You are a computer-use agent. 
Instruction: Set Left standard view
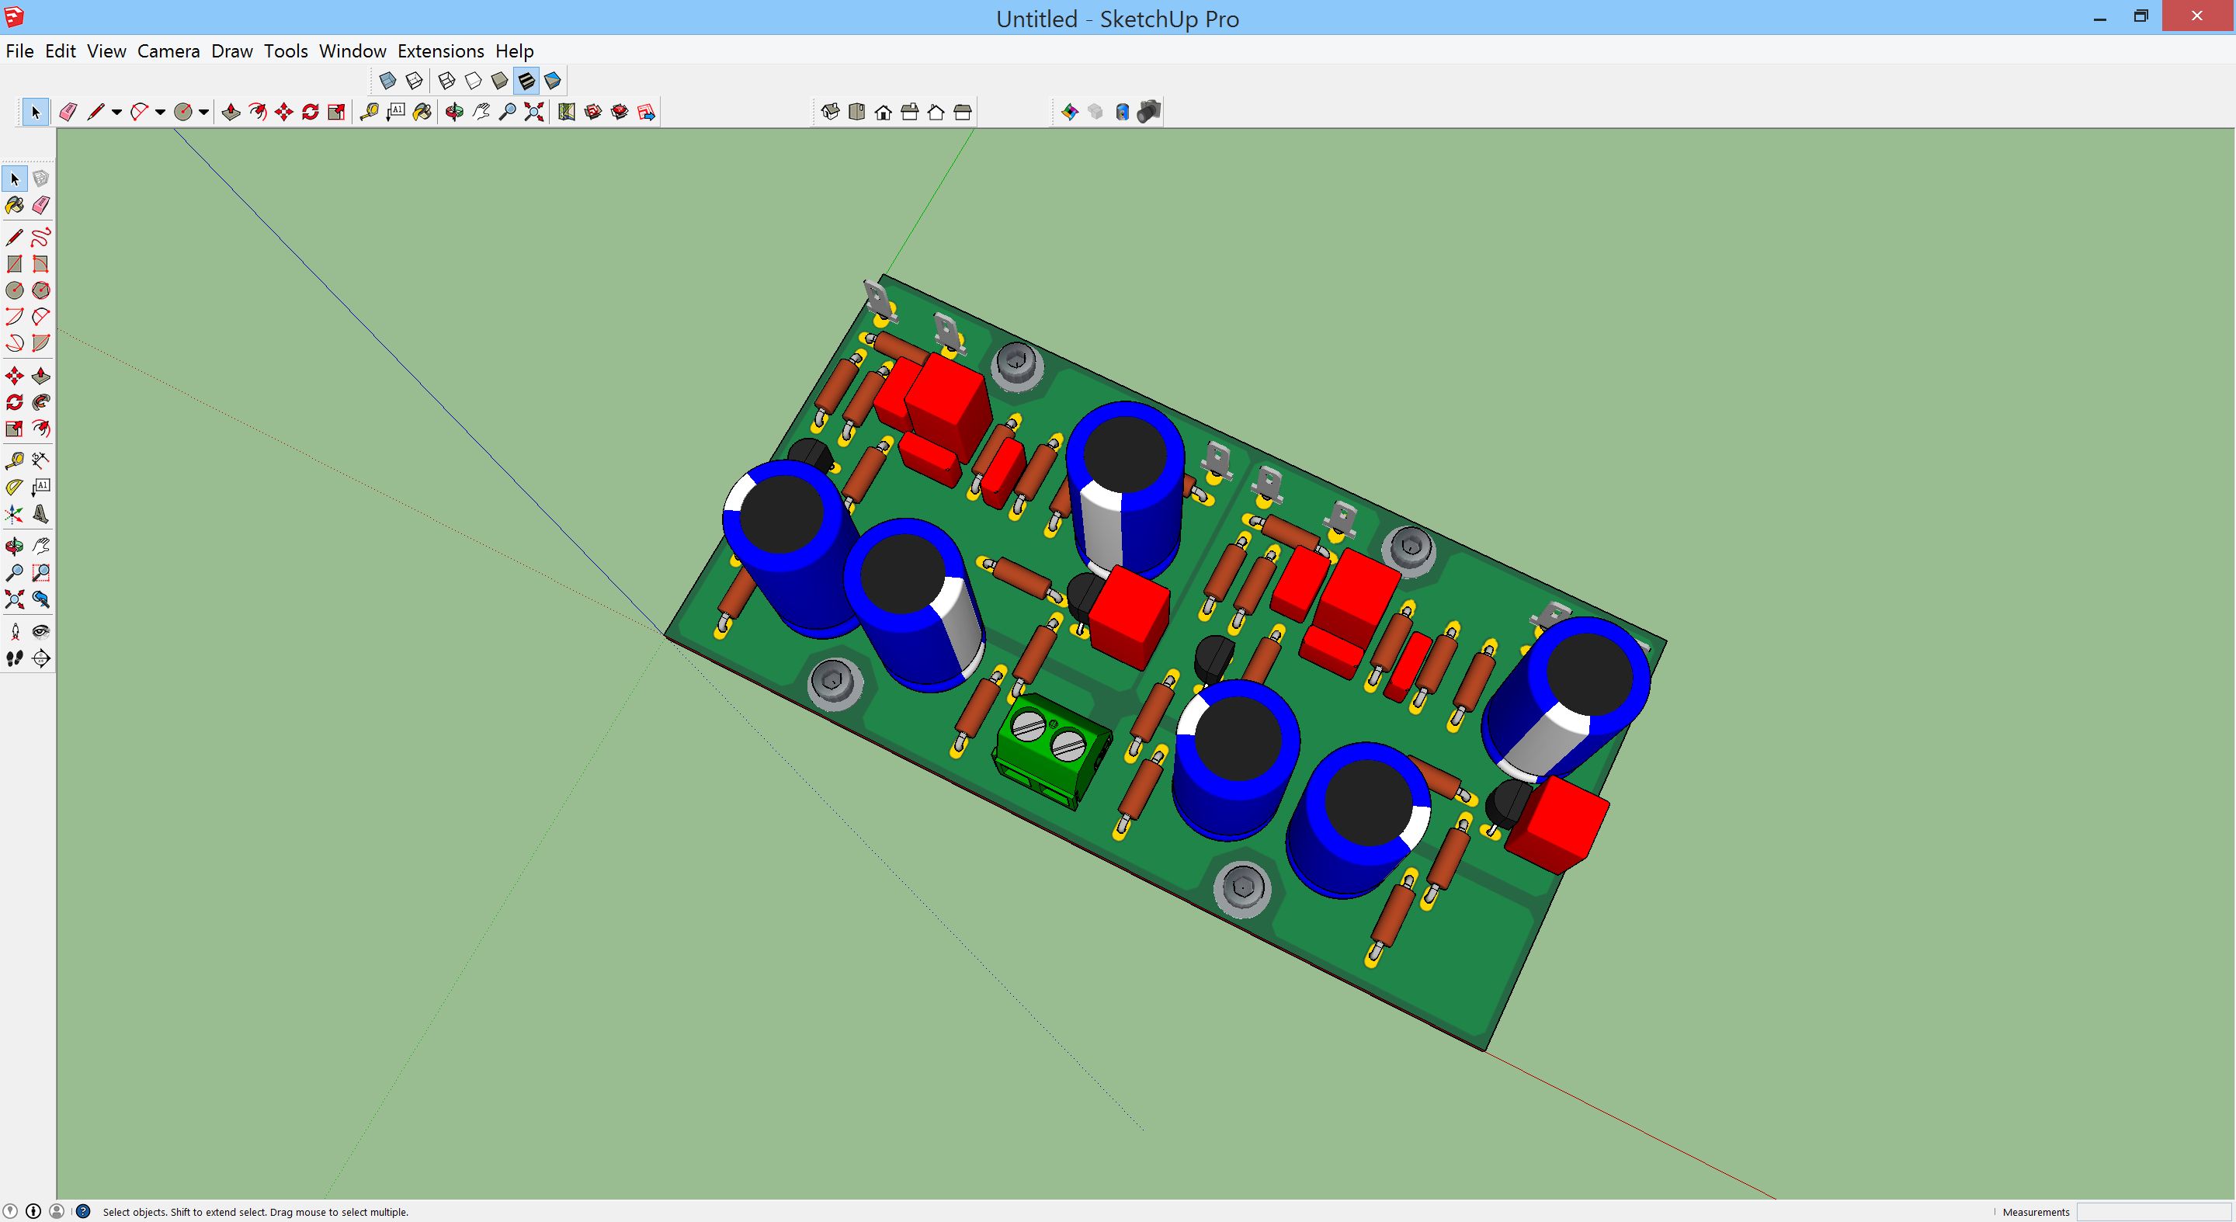click(x=963, y=112)
